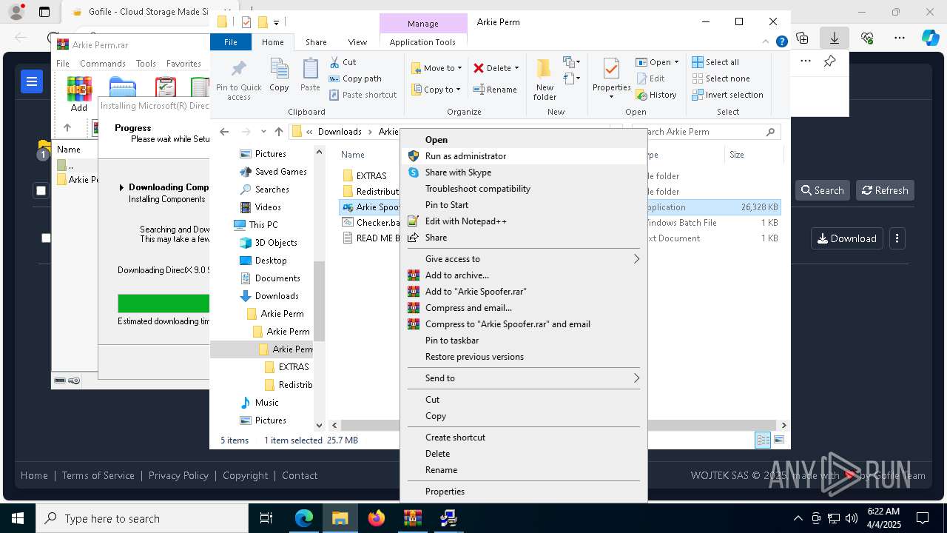Open the Application Tools tab

point(422,42)
